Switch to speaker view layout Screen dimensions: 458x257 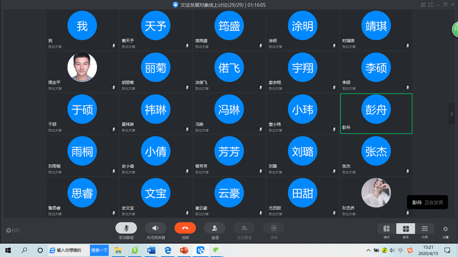pos(386,229)
